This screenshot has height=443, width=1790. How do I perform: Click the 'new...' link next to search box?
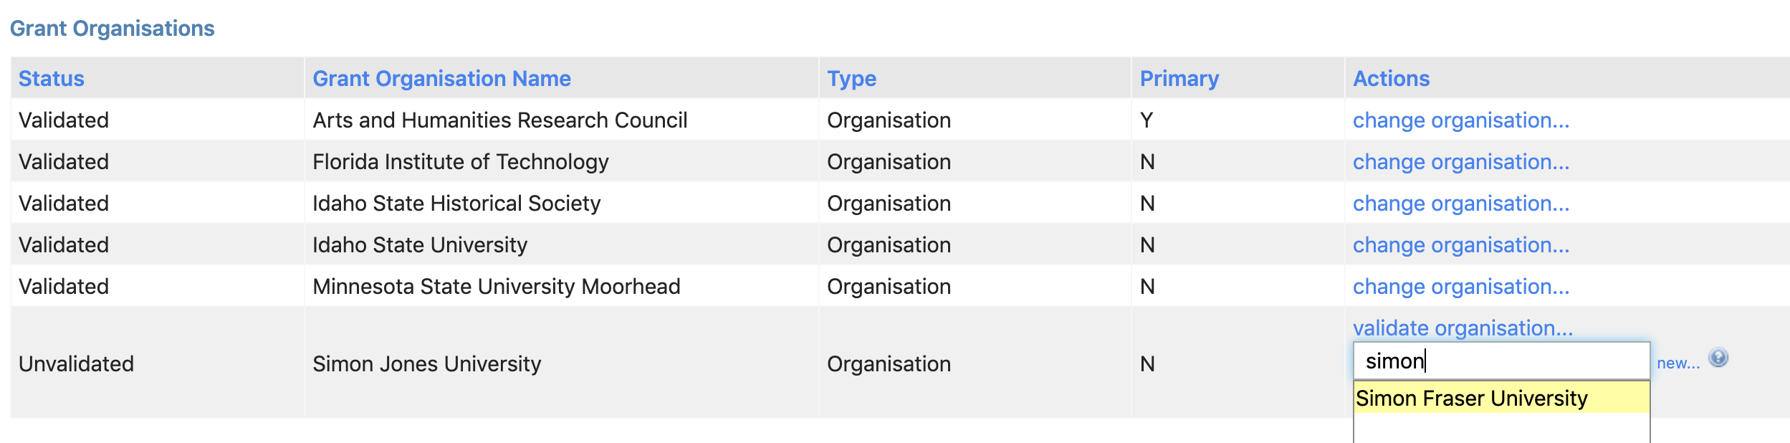coord(1677,363)
